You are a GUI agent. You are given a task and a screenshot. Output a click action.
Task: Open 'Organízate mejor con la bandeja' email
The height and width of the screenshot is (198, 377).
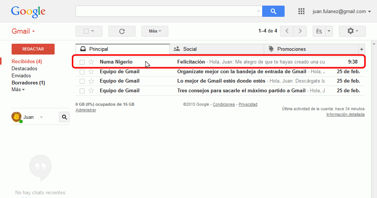tap(242, 72)
